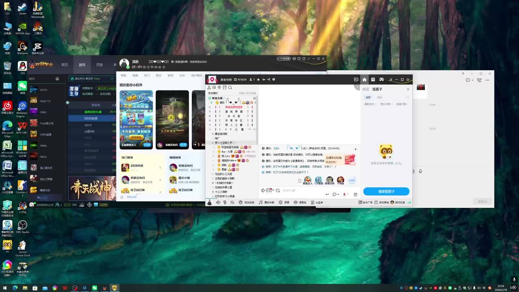Open the hamburger menu at YY main window bottom
Image resolution: width=519 pixels, height=292 pixels.
click(x=122, y=197)
